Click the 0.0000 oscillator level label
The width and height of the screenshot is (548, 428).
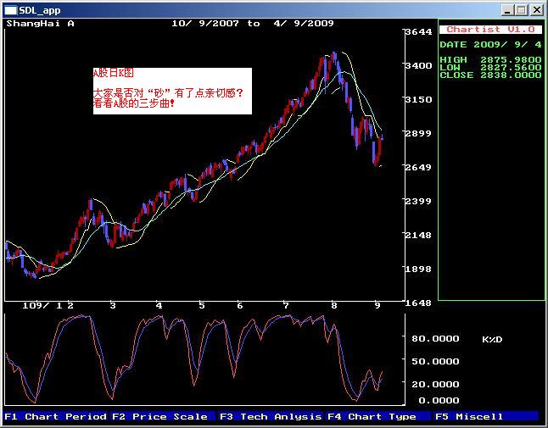click(x=439, y=400)
